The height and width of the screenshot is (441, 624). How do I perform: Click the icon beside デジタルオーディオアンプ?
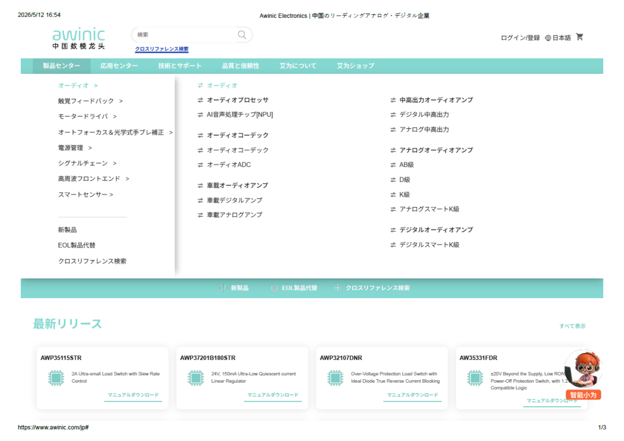coord(393,230)
